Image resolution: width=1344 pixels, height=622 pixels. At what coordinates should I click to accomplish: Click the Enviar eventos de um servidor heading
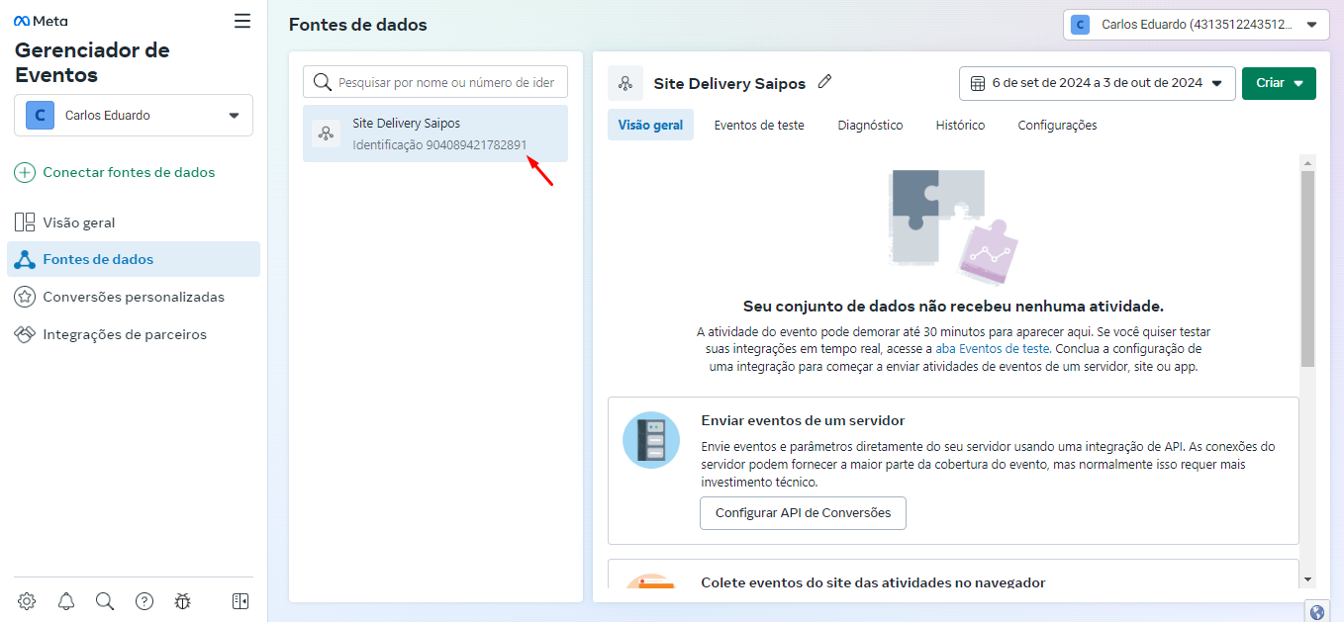pyautogui.click(x=803, y=420)
